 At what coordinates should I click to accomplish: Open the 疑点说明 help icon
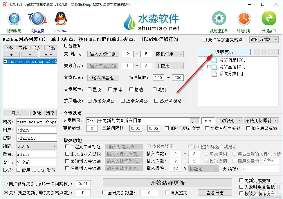click(x=14, y=19)
